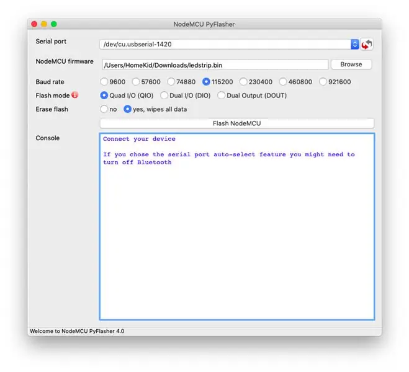Click the reload serial ports icon
The image size is (409, 372).
click(x=366, y=44)
